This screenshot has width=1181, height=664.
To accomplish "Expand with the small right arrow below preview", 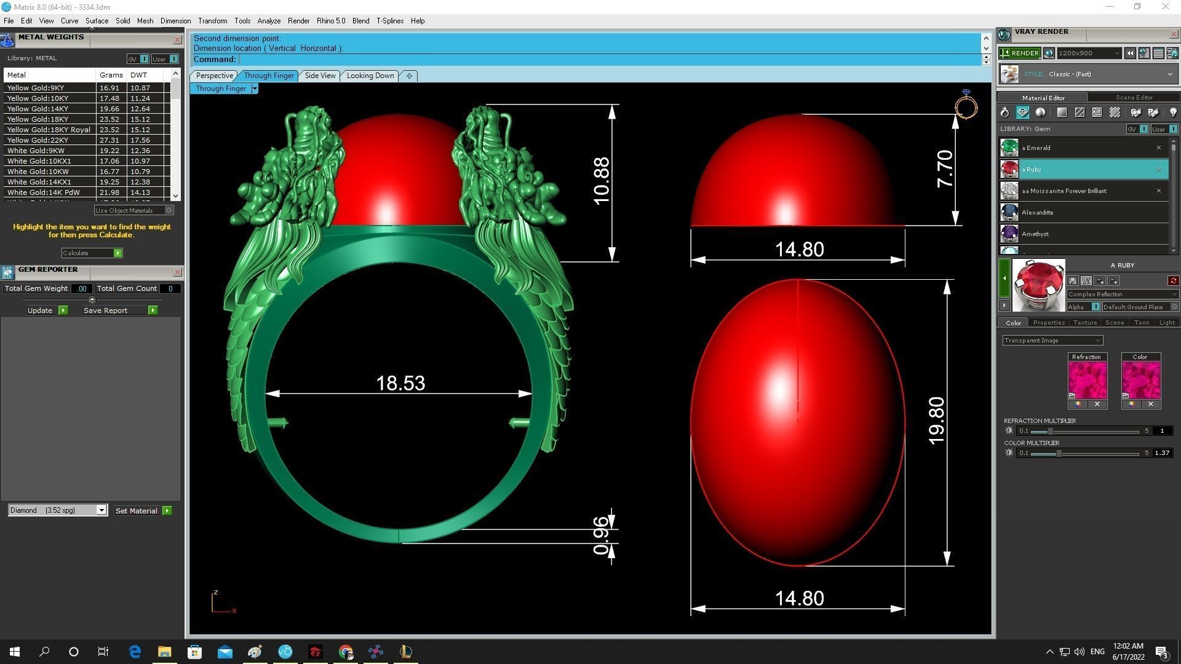I will coord(1004,306).
